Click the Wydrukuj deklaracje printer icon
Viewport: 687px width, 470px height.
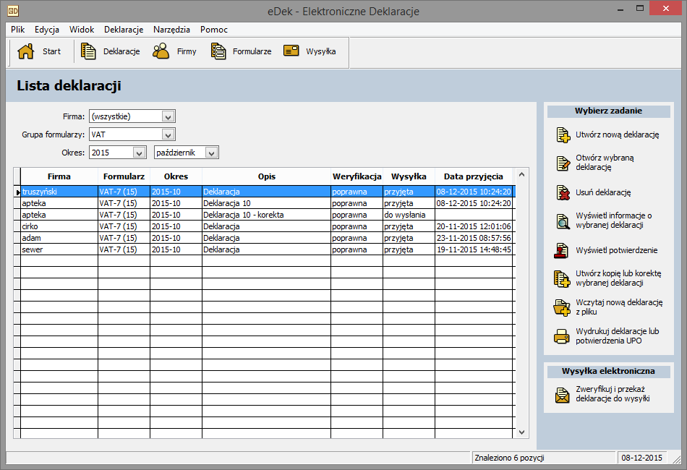click(x=562, y=336)
